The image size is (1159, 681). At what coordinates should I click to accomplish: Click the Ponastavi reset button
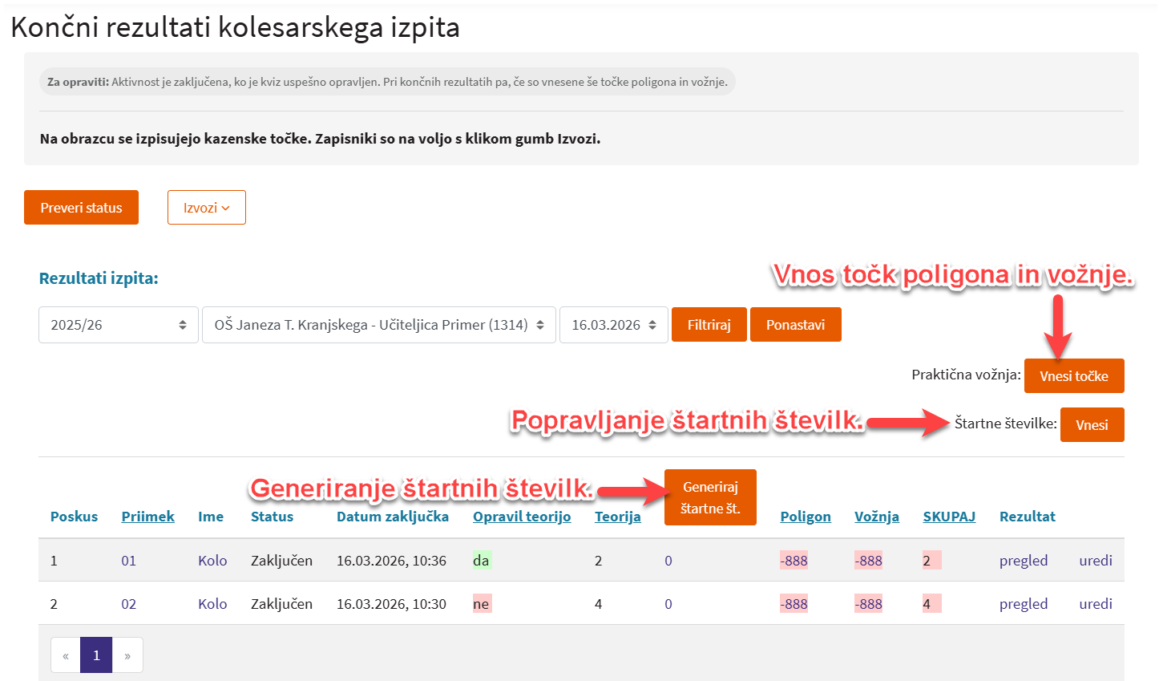pyautogui.click(x=795, y=325)
